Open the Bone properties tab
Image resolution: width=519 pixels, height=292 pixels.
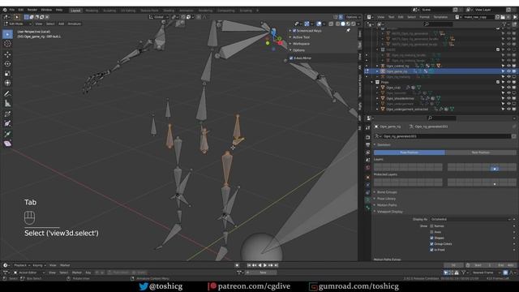367,208
